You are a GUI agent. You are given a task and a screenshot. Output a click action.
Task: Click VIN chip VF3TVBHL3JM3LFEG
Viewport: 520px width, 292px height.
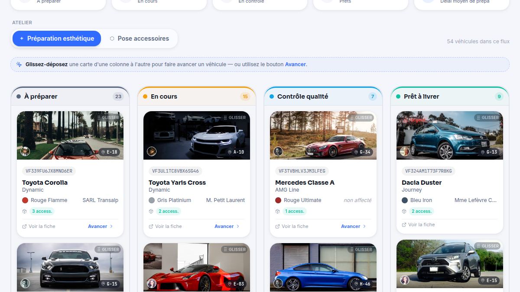coord(302,171)
